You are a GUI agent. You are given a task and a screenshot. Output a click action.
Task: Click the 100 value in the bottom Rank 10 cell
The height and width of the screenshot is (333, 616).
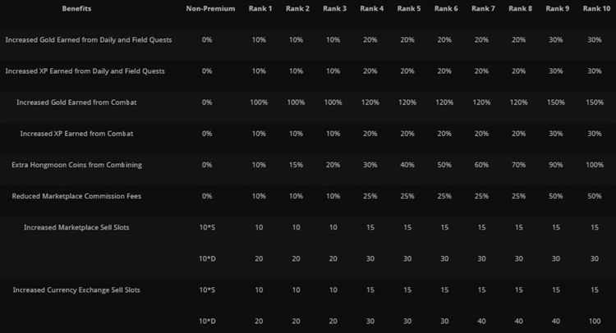595,322
